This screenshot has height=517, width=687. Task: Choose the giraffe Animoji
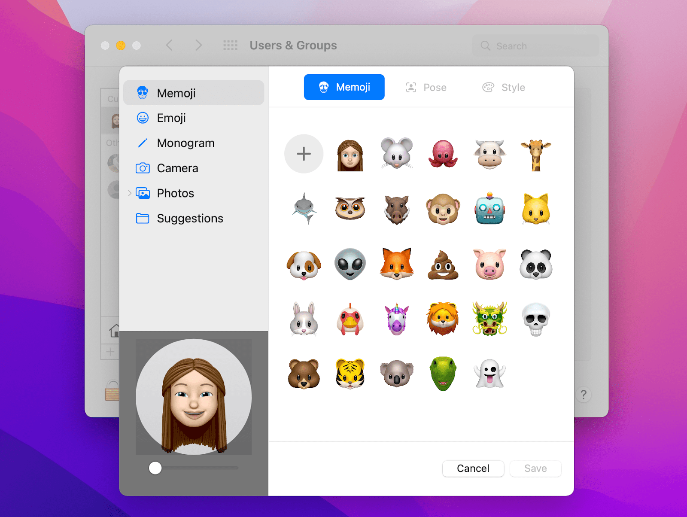[x=536, y=155]
